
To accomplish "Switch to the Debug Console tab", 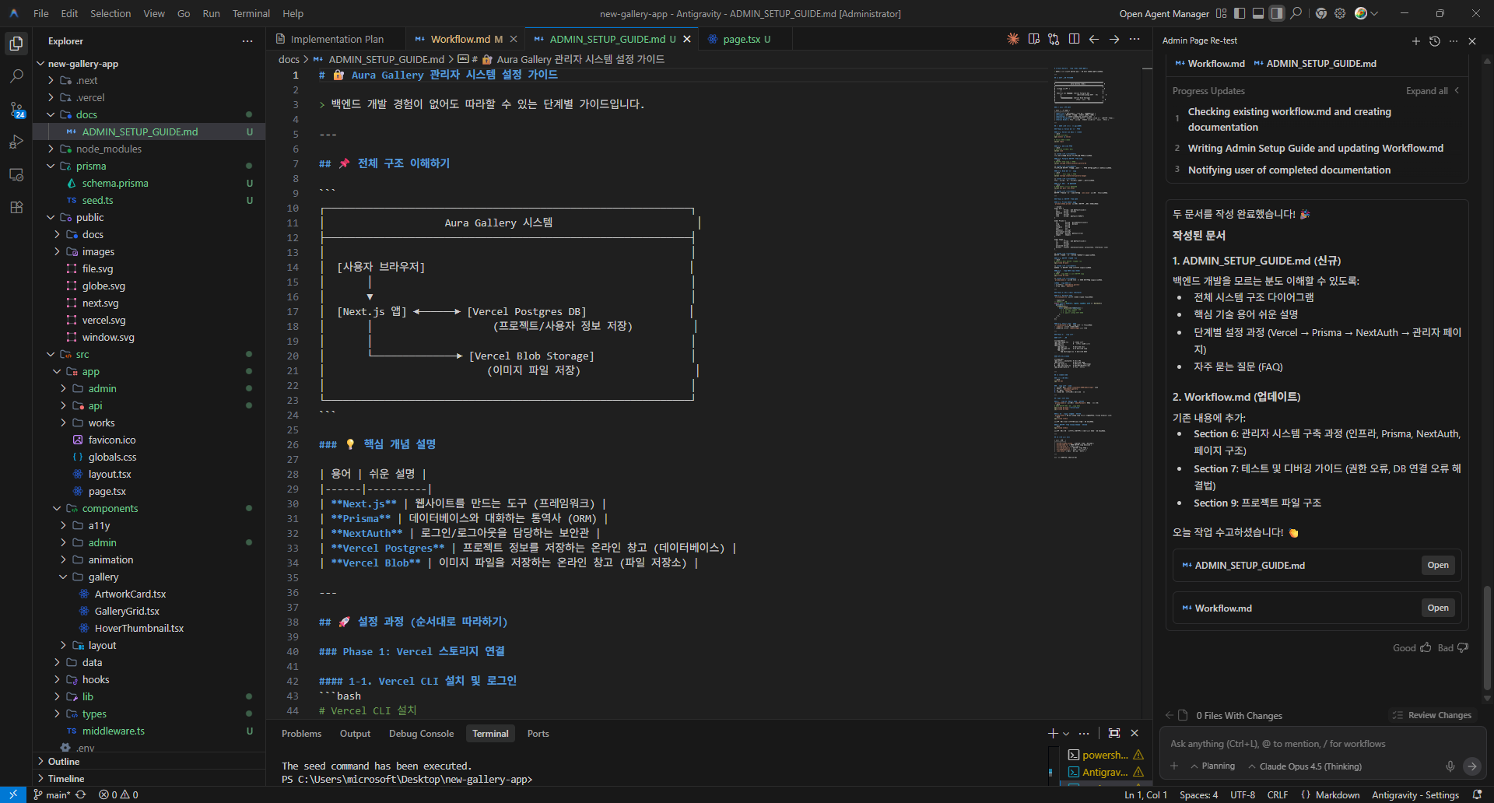I will pyautogui.click(x=421, y=733).
